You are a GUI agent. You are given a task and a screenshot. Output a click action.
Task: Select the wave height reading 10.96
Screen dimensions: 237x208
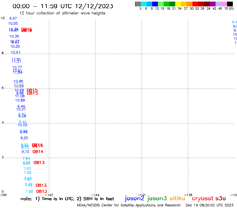18,81
